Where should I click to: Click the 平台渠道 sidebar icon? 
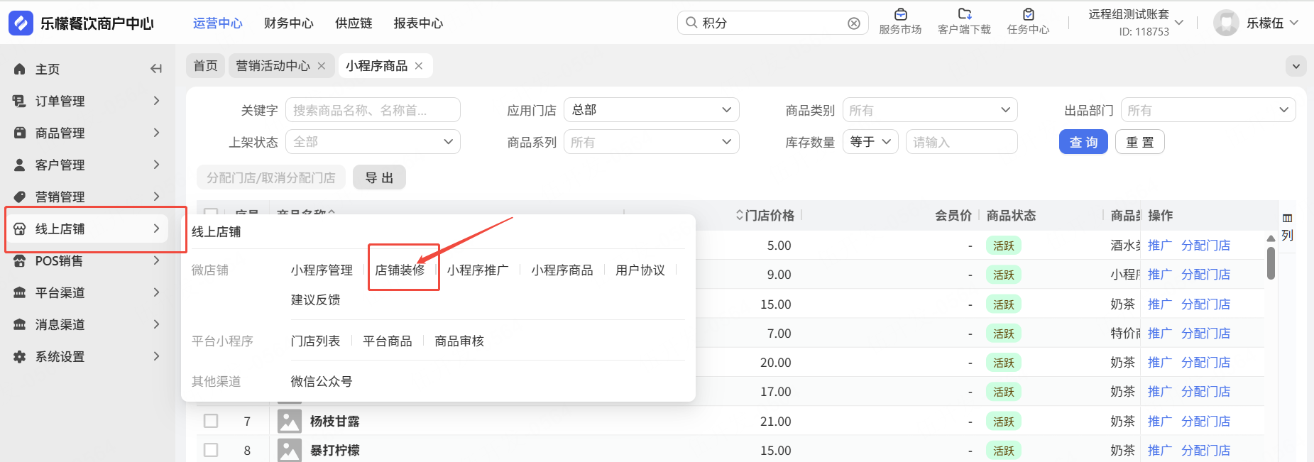pos(20,292)
